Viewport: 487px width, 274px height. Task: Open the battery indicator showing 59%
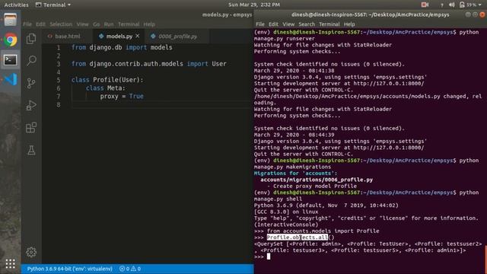(x=470, y=5)
